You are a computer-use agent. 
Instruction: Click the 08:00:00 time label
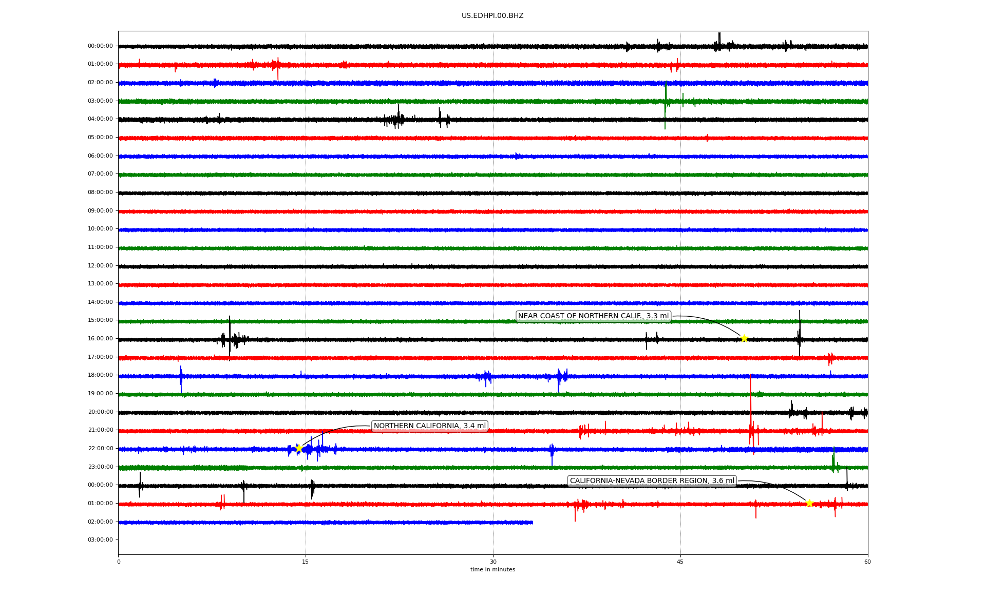(x=100, y=192)
